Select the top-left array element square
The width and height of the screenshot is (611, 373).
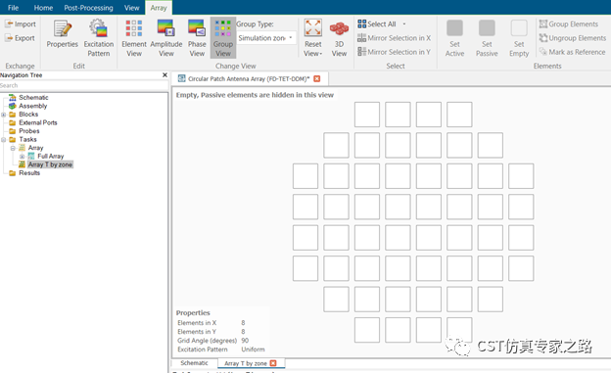coord(367,115)
